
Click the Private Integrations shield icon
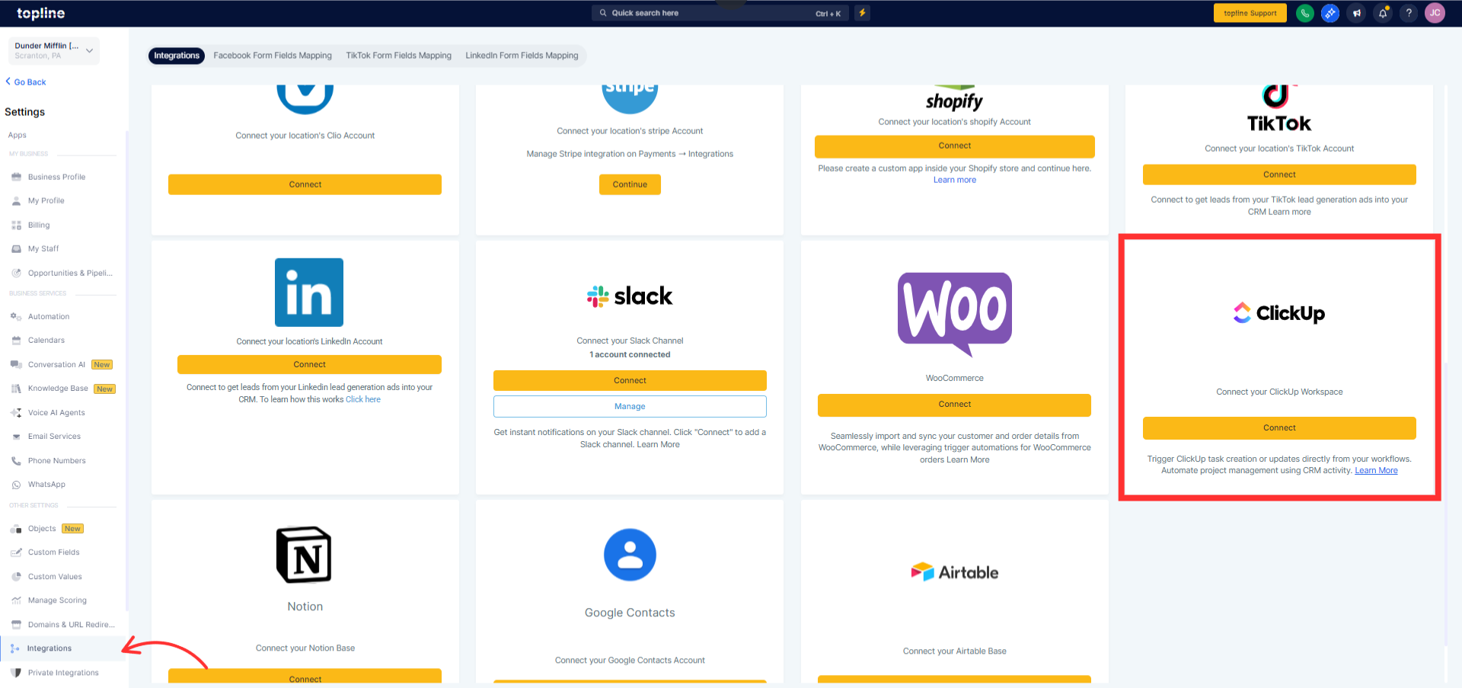16,673
